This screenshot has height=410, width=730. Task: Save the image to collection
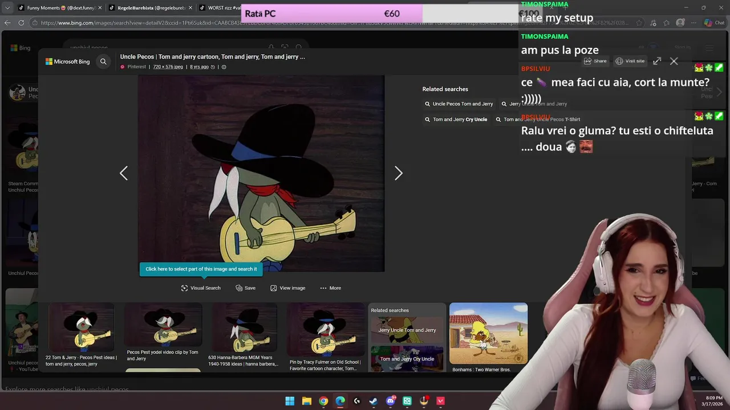coord(245,288)
